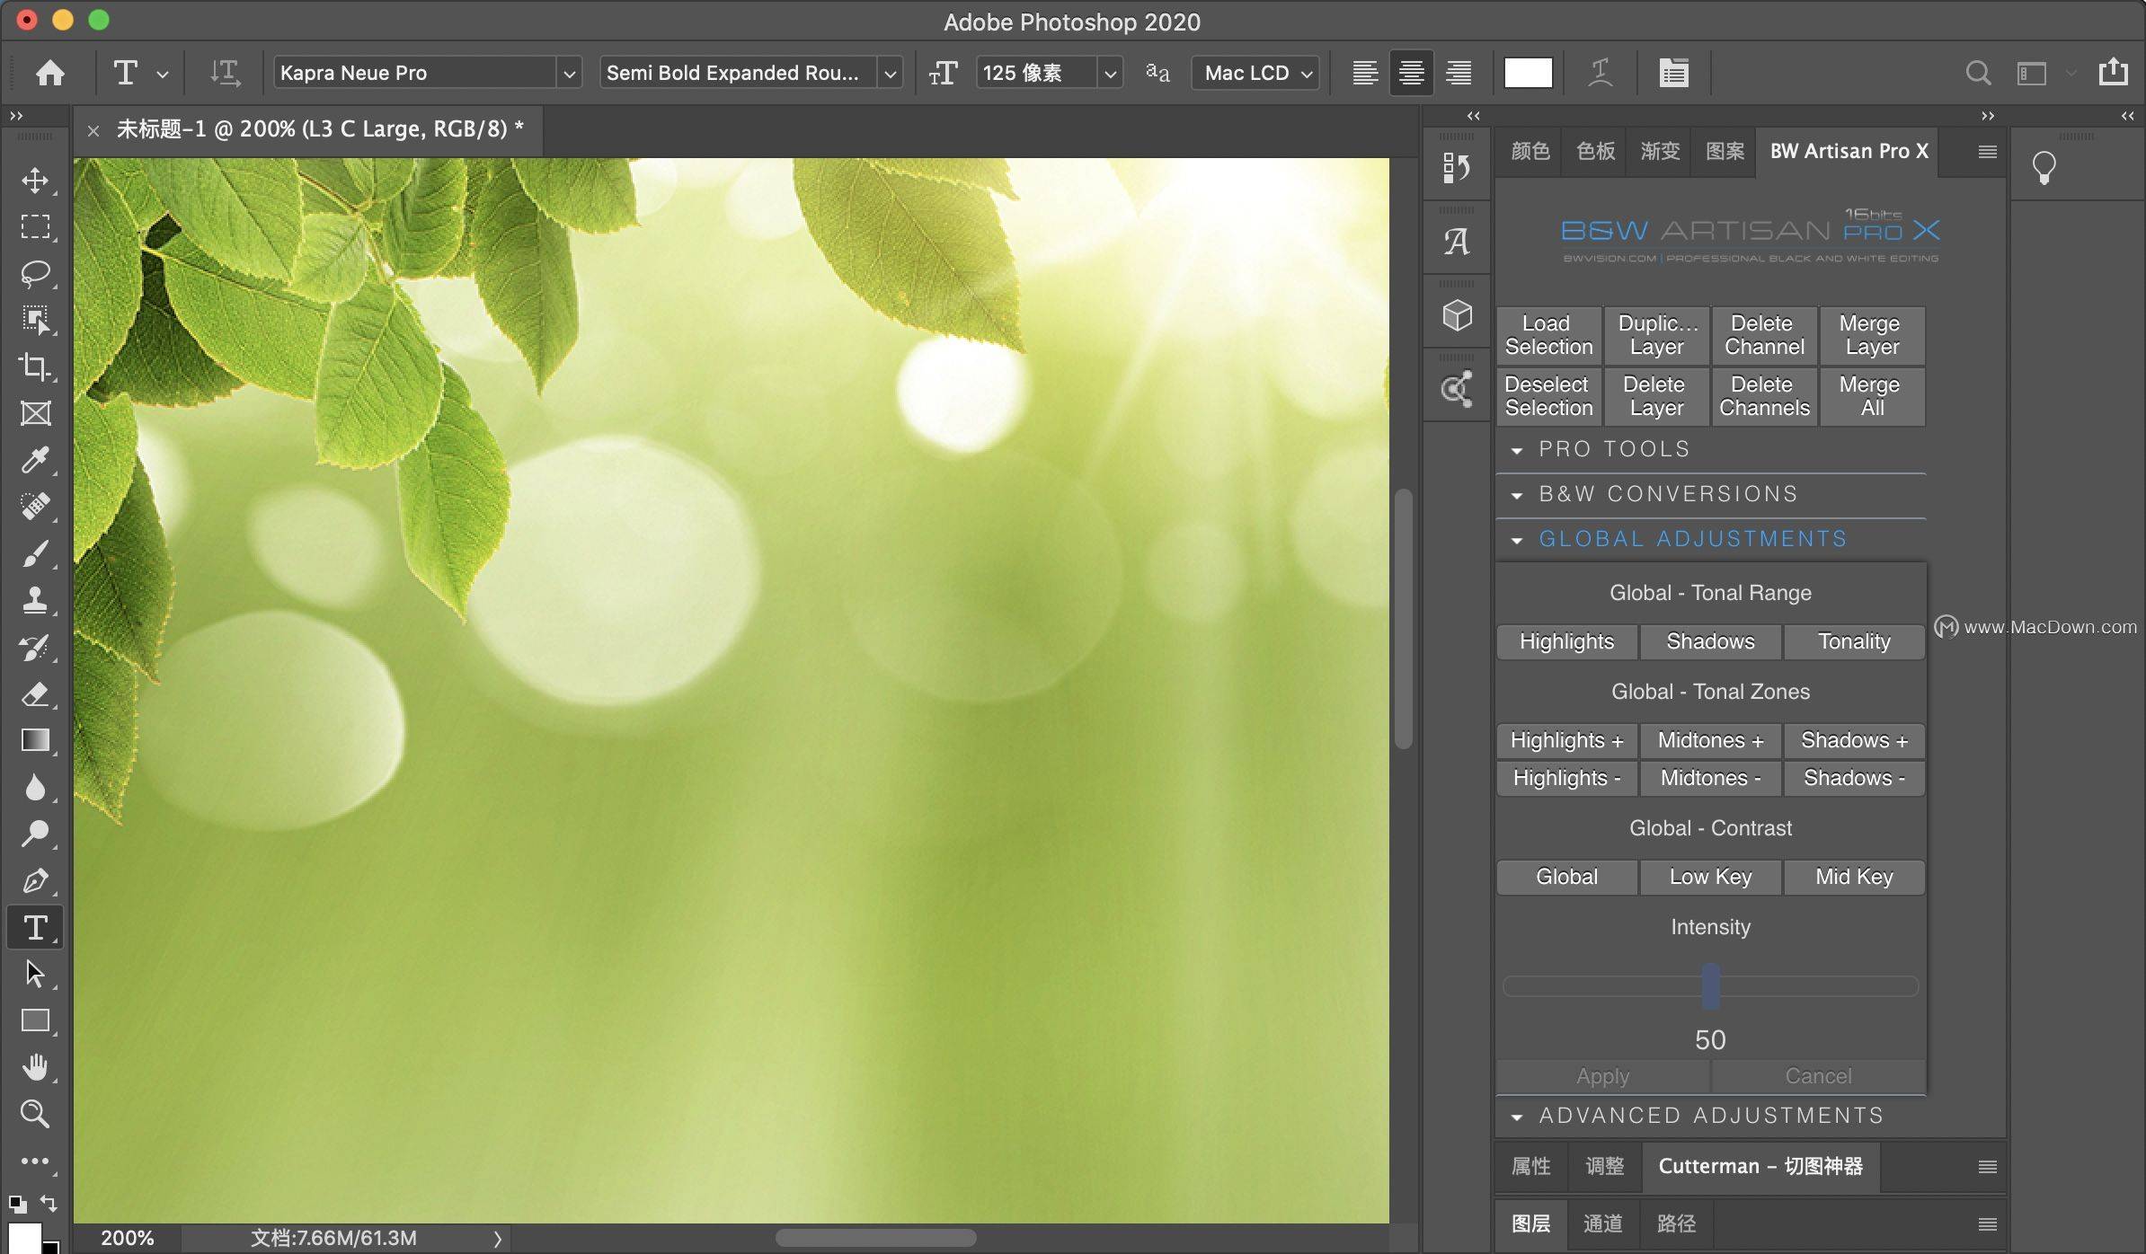This screenshot has height=1254, width=2146.
Task: Open the 3D panel icon
Action: 1456,315
